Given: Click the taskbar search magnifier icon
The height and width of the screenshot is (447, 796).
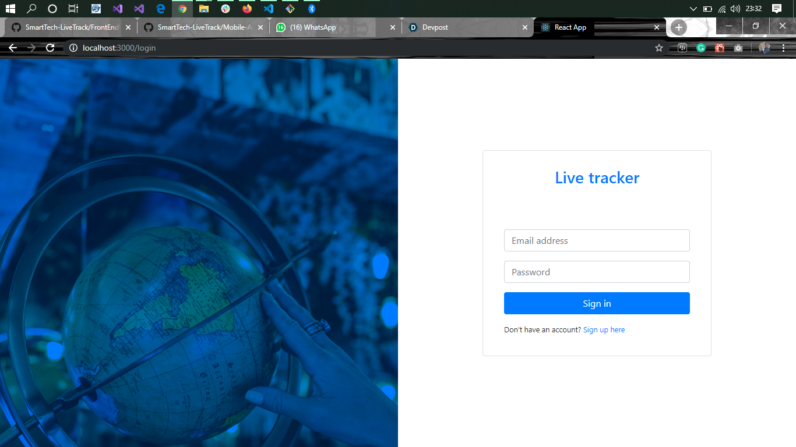Looking at the screenshot, I should point(31,9).
